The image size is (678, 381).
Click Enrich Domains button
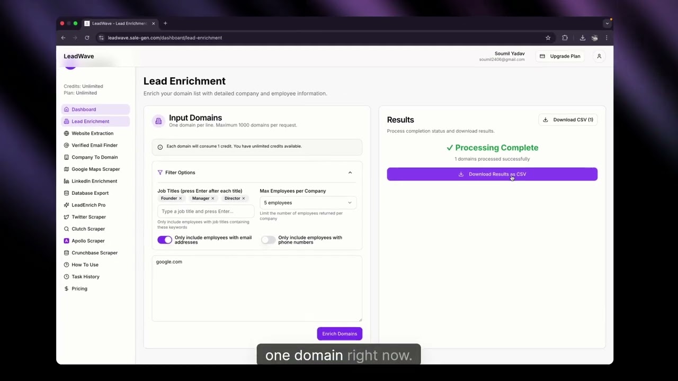tap(340, 334)
